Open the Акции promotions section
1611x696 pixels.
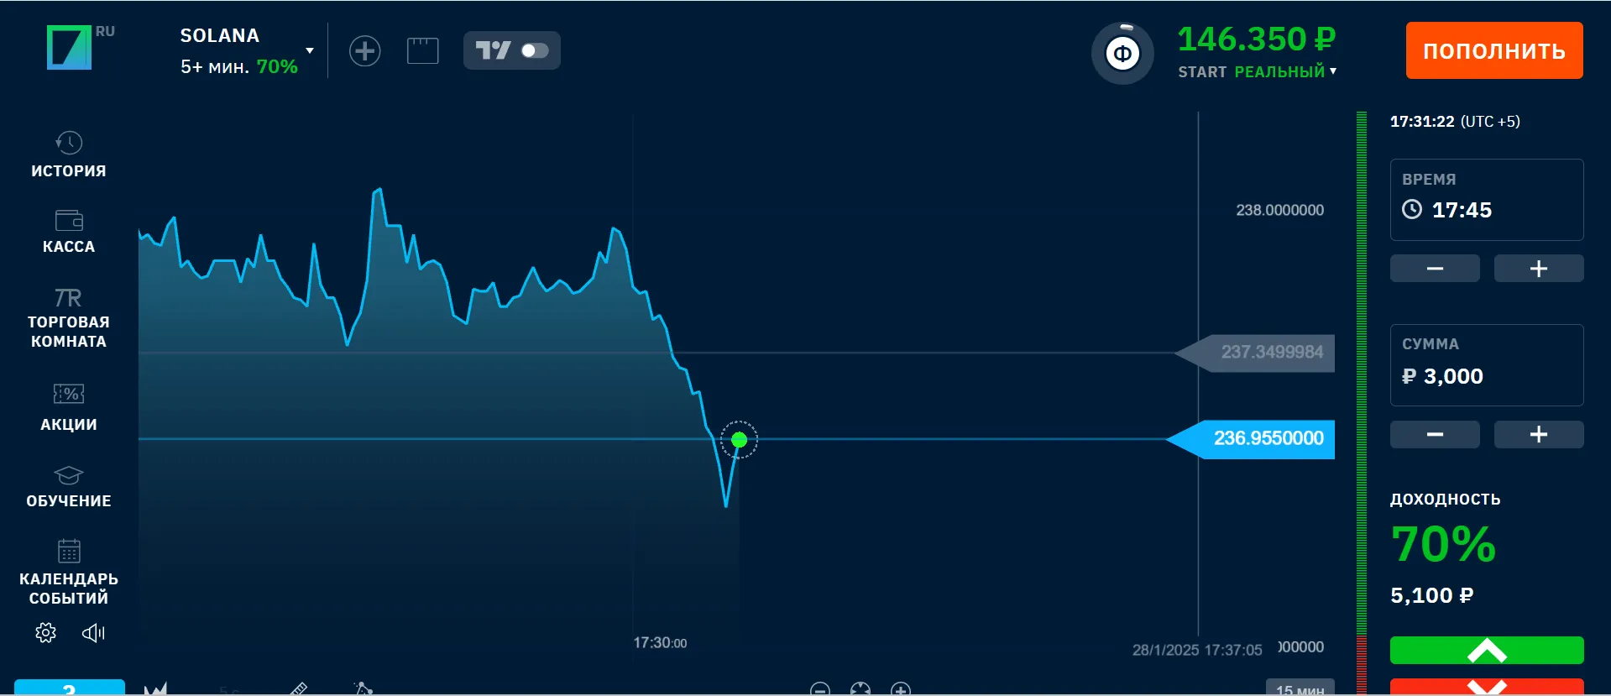point(69,406)
